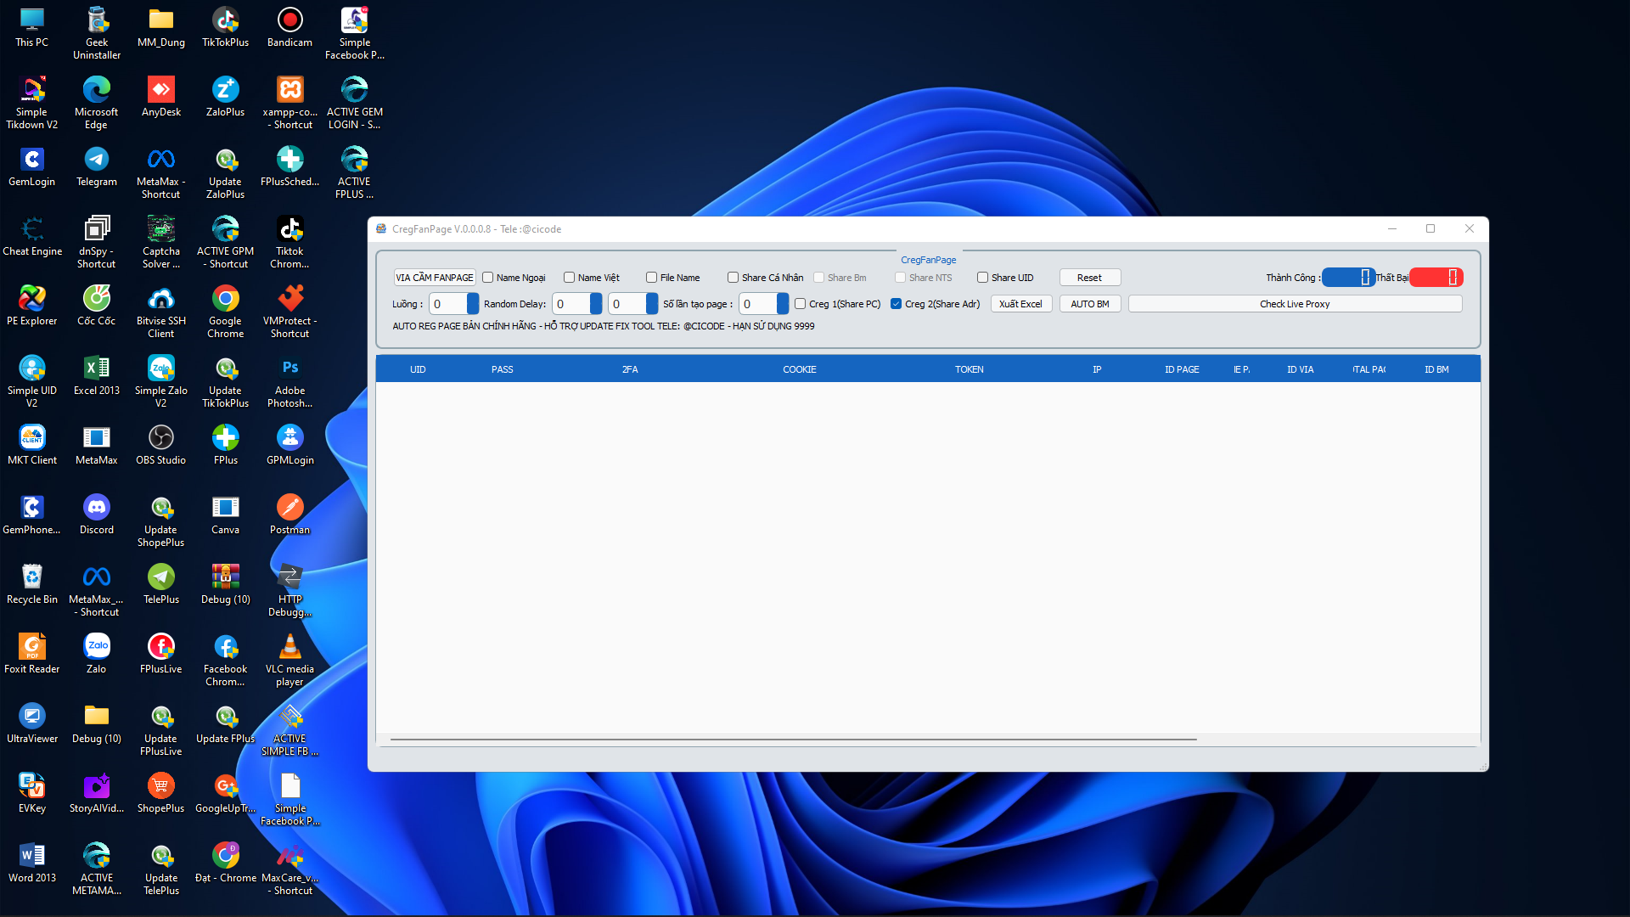Launch the UltraViewer desktop icon

(31, 723)
